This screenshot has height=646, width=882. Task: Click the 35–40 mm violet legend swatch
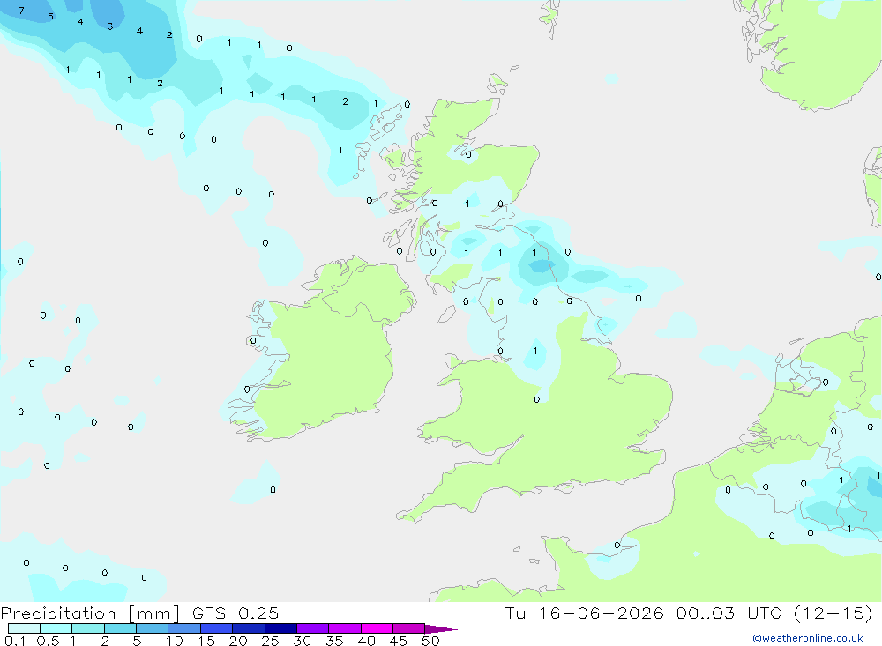click(344, 628)
